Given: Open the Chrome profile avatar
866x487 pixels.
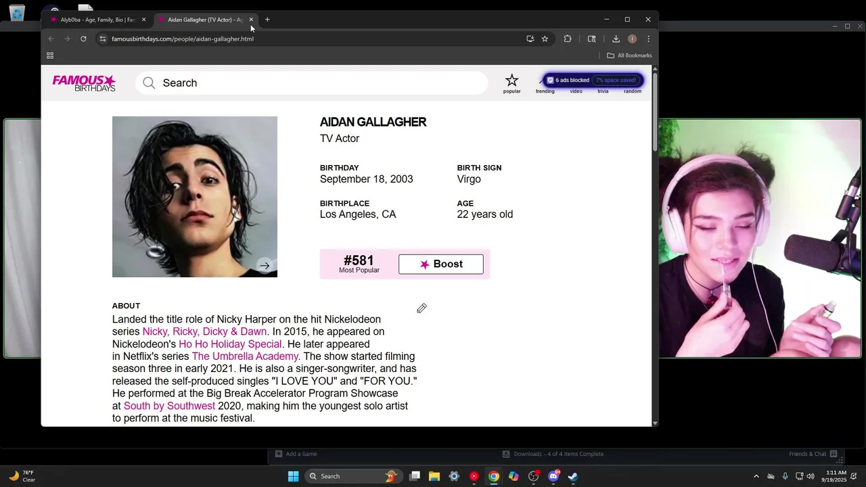Looking at the screenshot, I should pyautogui.click(x=632, y=39).
